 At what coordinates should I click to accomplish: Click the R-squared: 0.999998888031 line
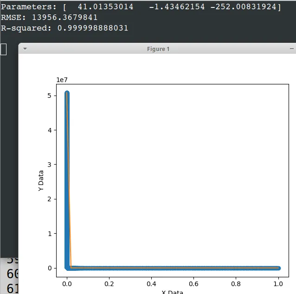click(x=64, y=28)
